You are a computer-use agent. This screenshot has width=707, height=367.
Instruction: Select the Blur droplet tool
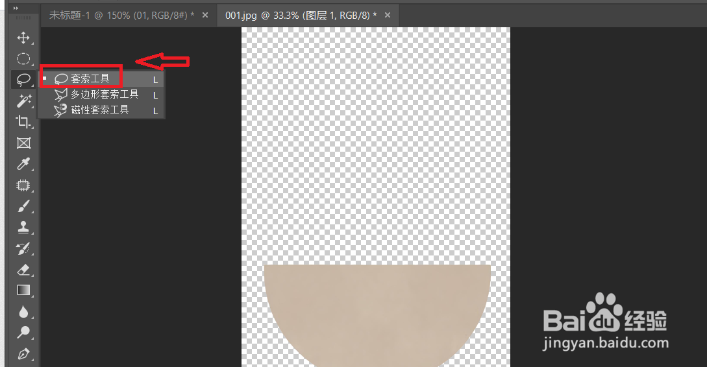pyautogui.click(x=23, y=312)
